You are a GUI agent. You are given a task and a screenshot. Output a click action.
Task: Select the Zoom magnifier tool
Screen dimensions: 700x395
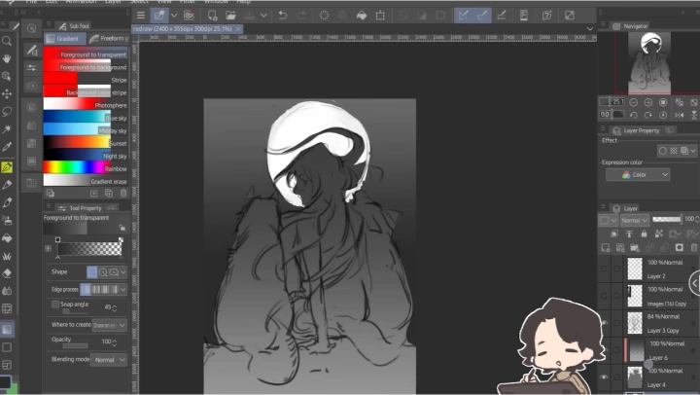pos(7,41)
